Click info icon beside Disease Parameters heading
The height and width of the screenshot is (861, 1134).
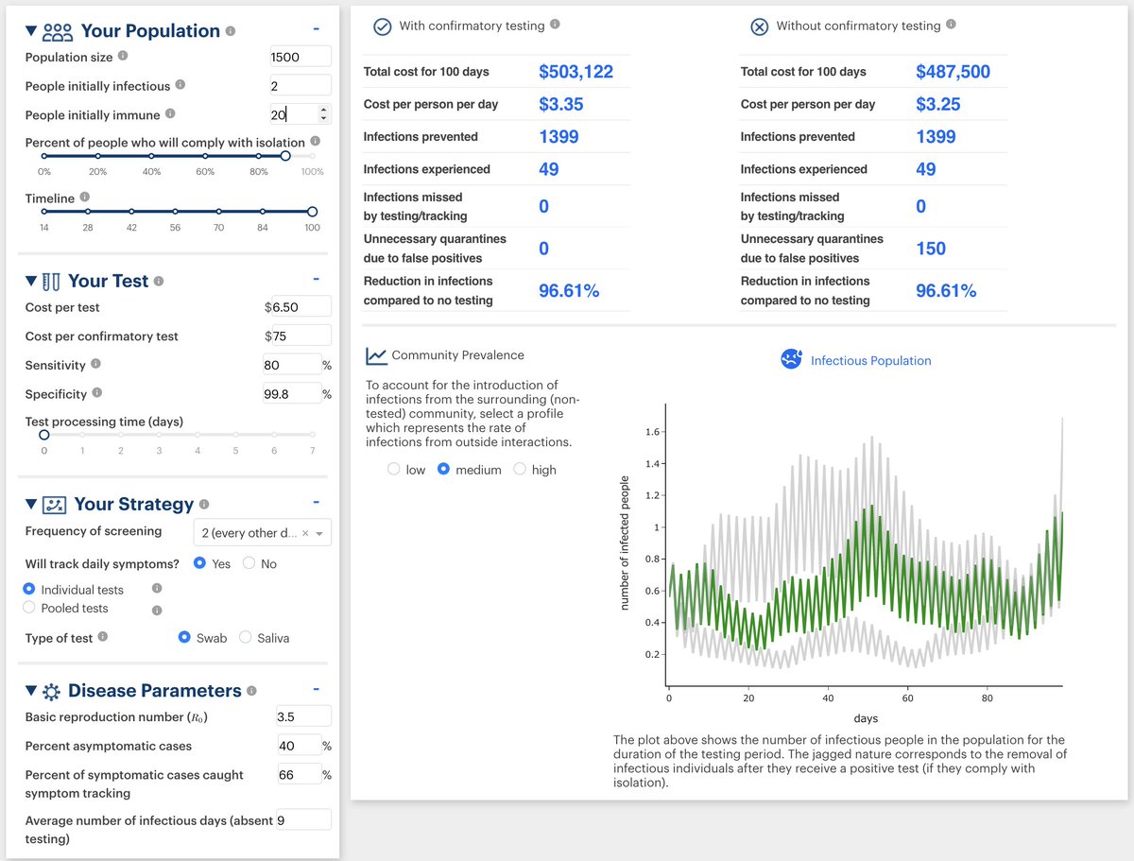pyautogui.click(x=251, y=691)
